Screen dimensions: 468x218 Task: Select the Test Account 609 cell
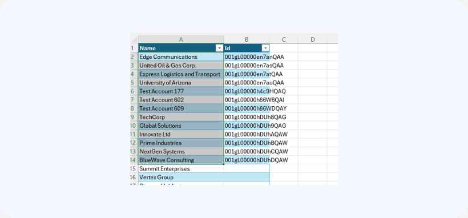pyautogui.click(x=181, y=108)
